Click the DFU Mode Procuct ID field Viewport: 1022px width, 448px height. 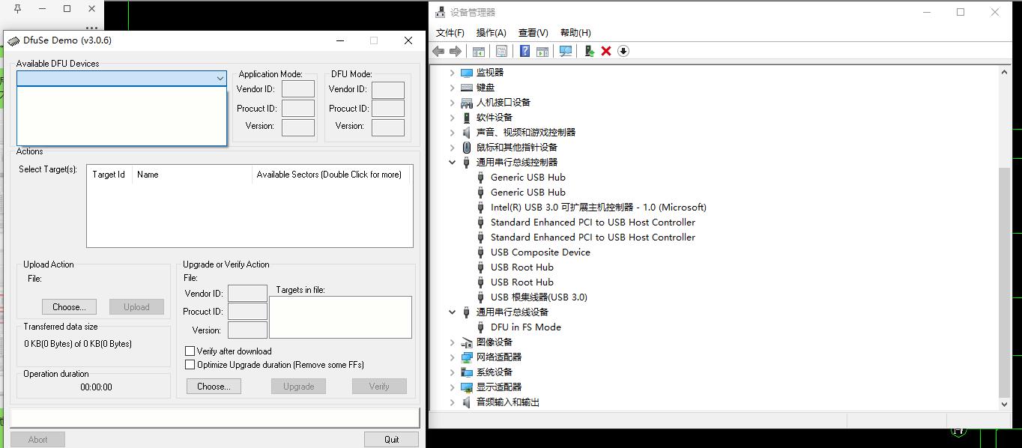[x=387, y=109]
